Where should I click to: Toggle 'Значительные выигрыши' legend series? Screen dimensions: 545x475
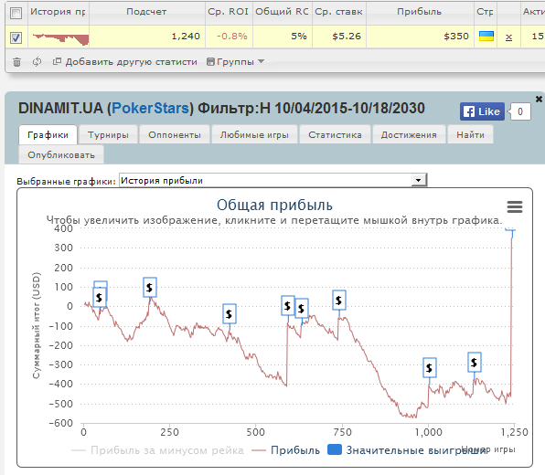pos(407,450)
